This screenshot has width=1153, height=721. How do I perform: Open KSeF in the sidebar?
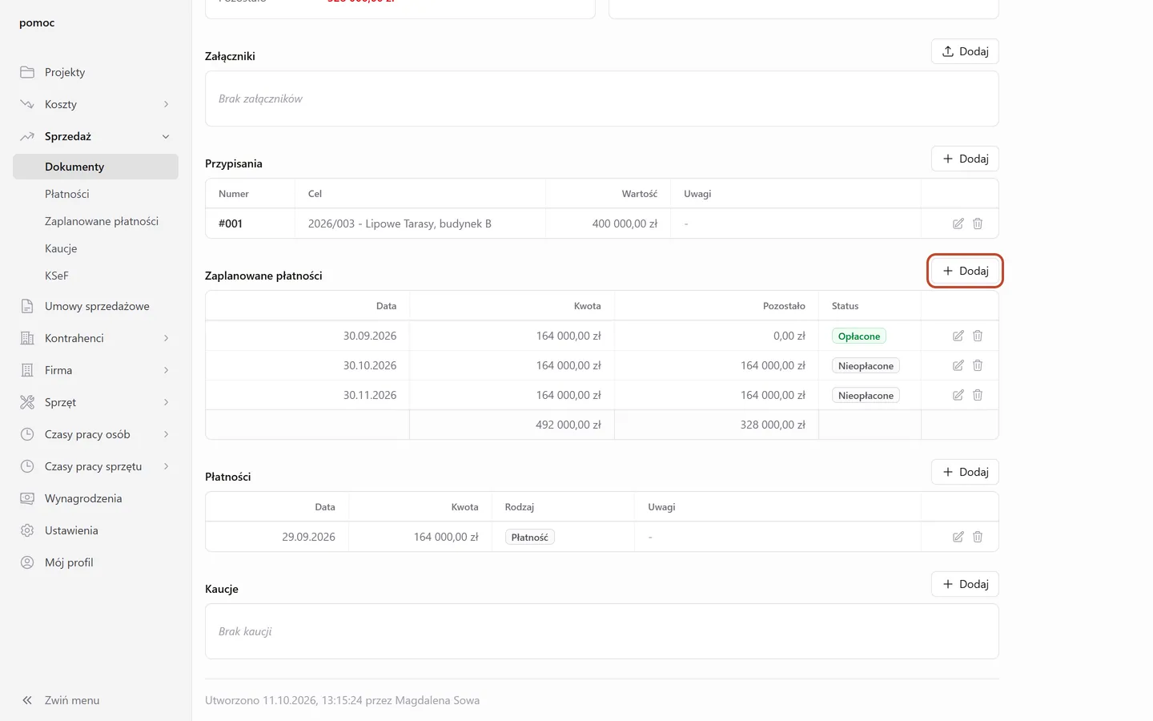[95, 276]
